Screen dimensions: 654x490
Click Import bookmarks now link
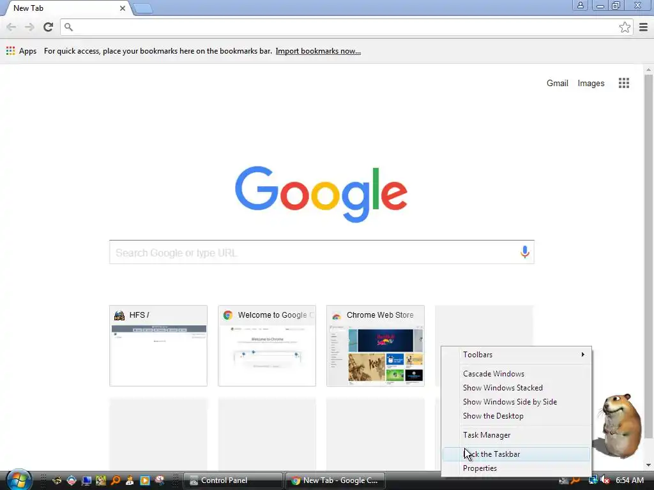318,51
